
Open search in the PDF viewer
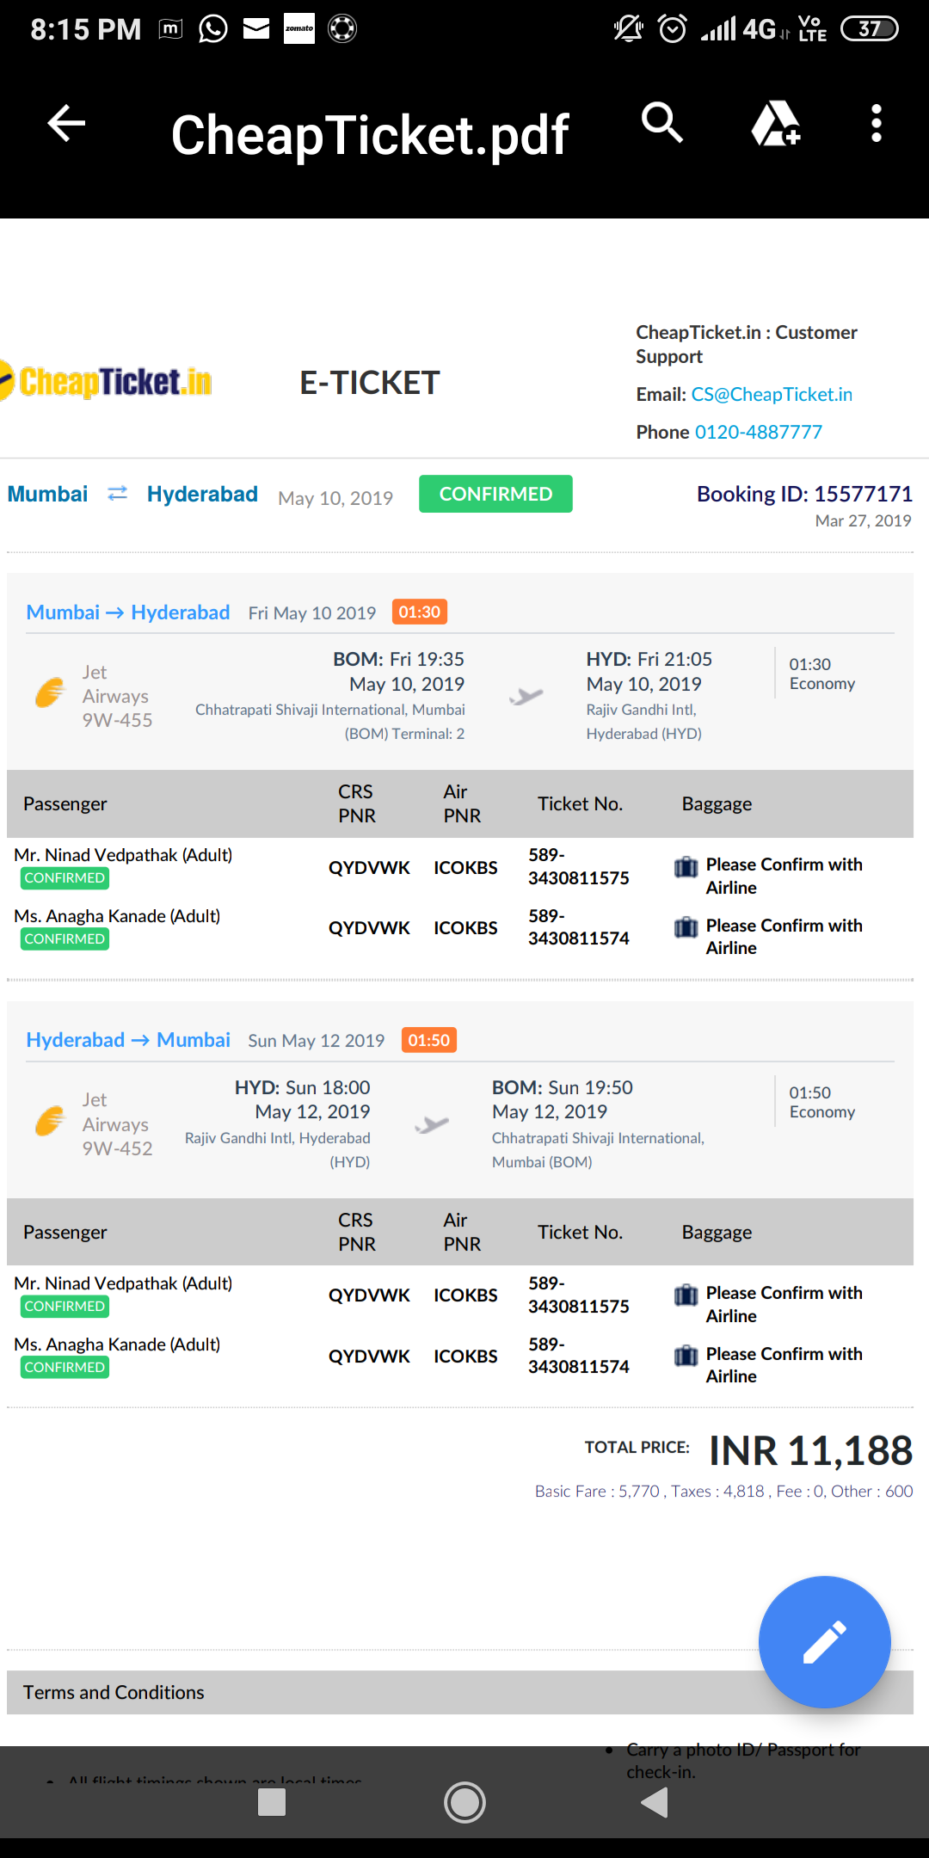pos(661,123)
